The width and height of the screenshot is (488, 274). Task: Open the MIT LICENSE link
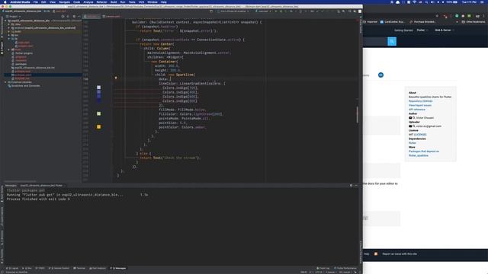[420, 135]
